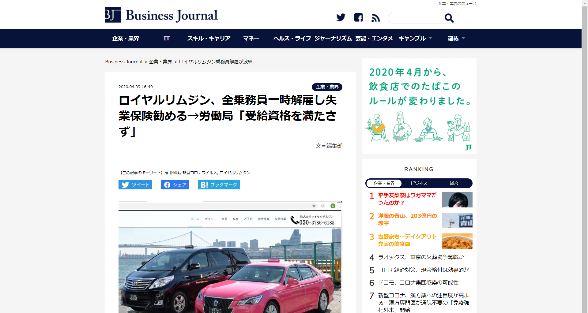588x313 pixels.
Task: Open ranking article about 洋服の青山
Action: (x=407, y=219)
